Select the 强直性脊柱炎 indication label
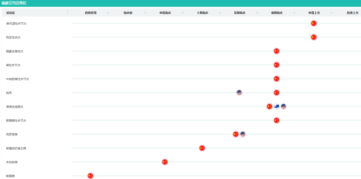Viewport: 361px width, 179px height. click(15, 51)
